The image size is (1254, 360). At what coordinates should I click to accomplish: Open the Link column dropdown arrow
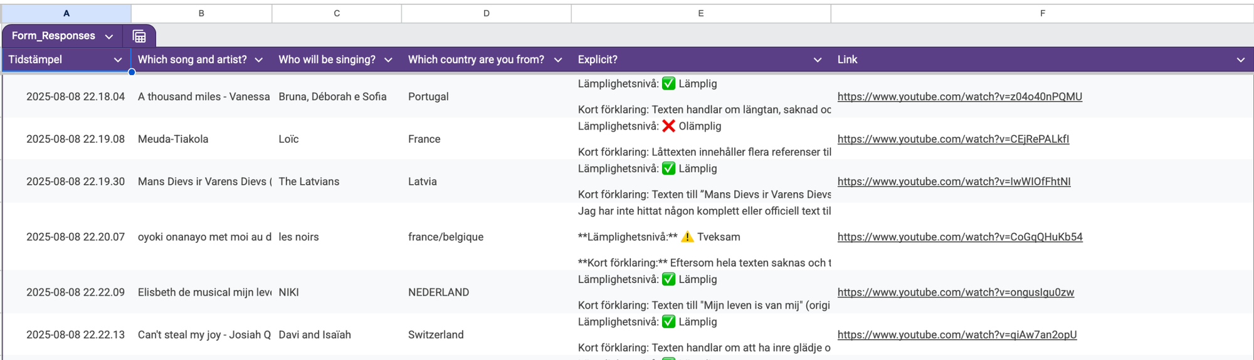tap(1240, 60)
